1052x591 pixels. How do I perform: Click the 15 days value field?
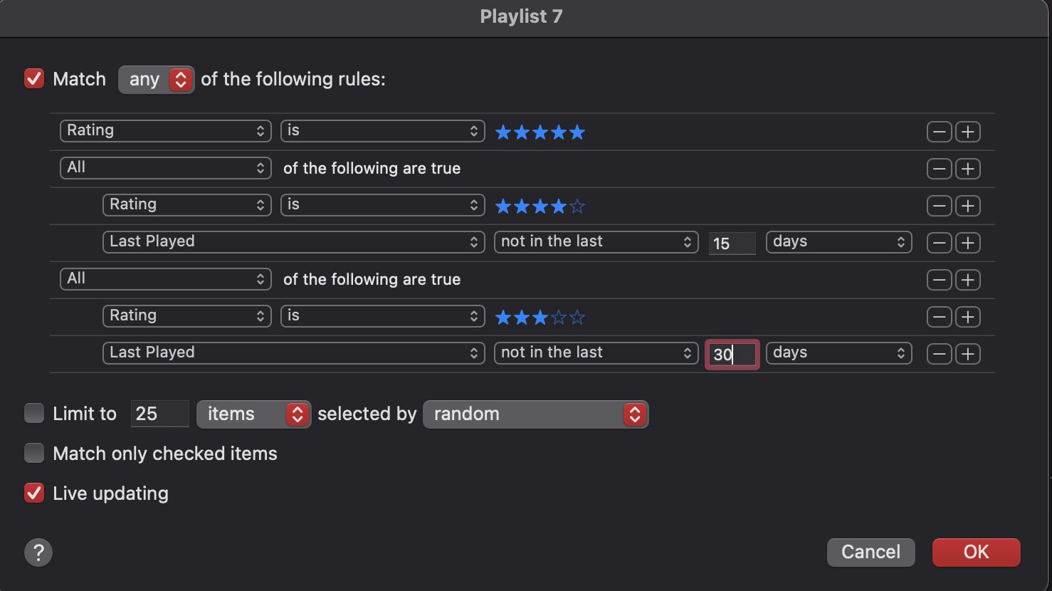732,243
